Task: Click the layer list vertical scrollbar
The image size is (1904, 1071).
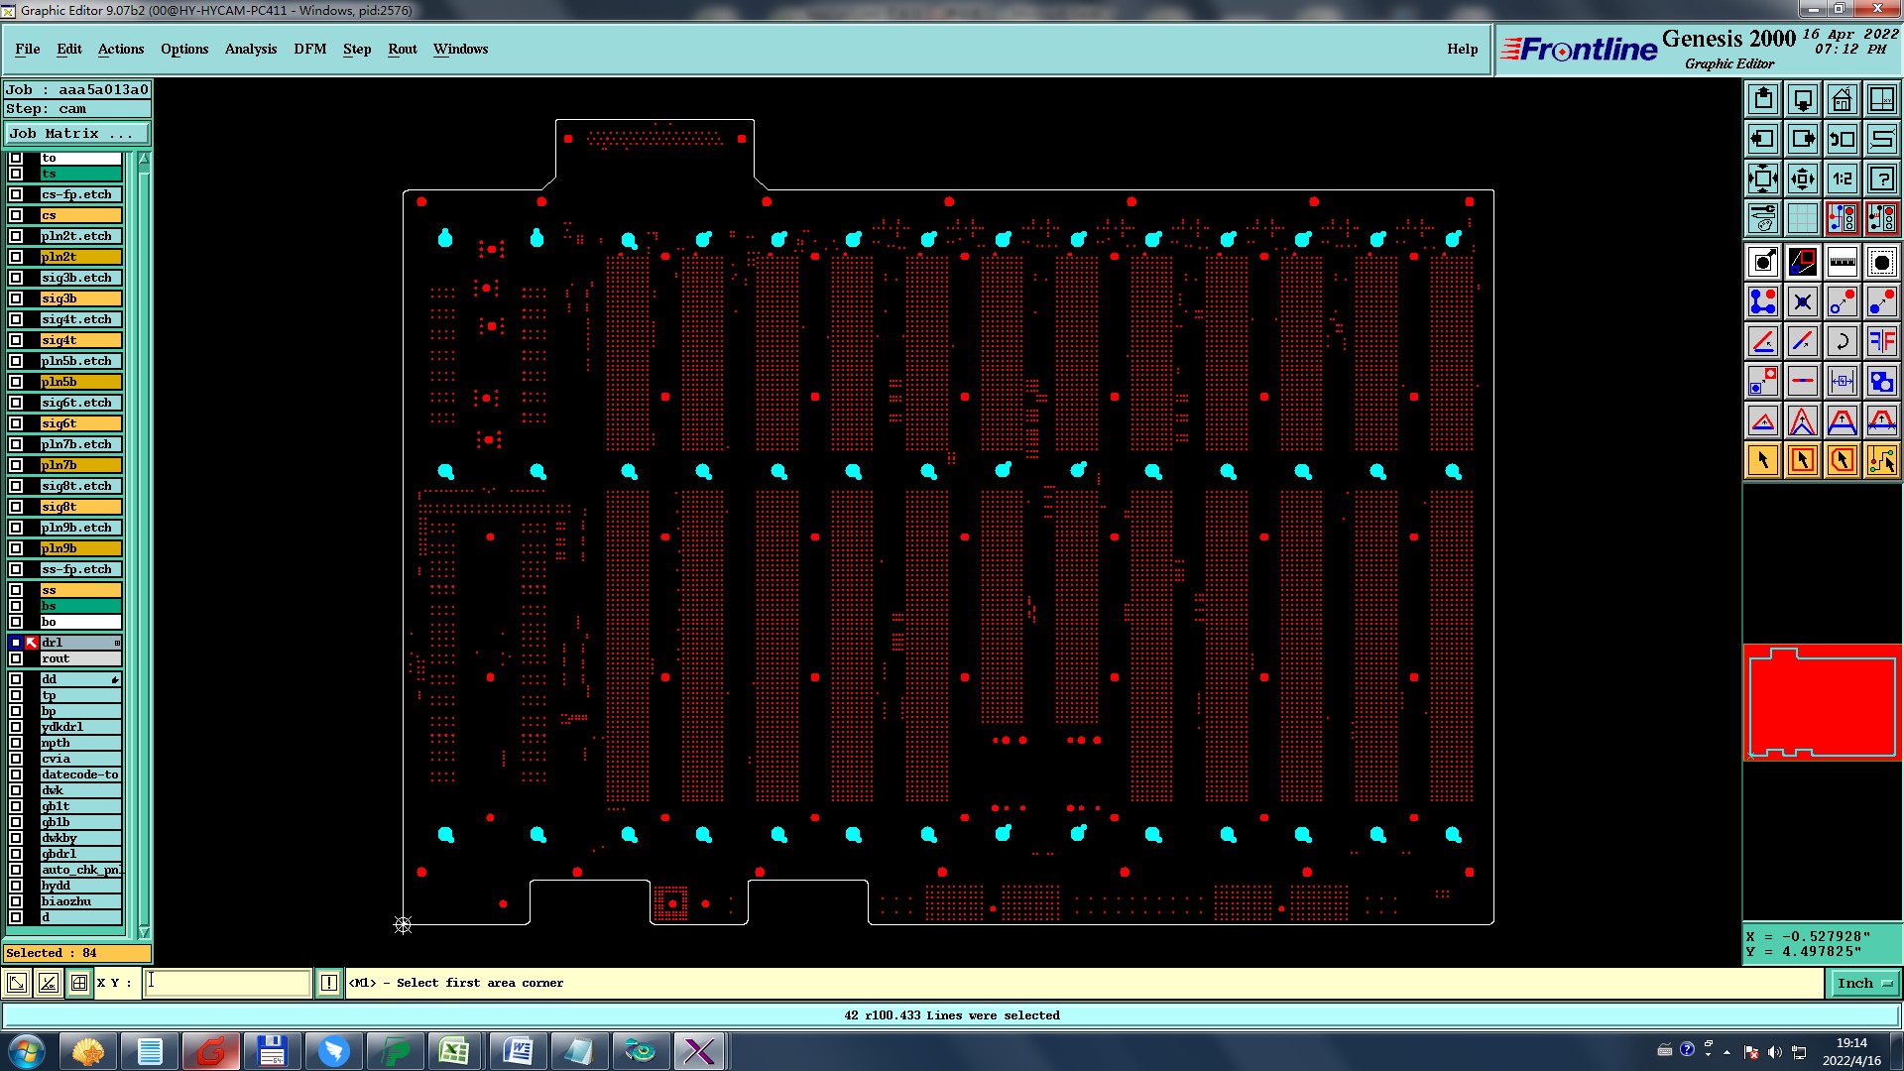Action: (144, 545)
